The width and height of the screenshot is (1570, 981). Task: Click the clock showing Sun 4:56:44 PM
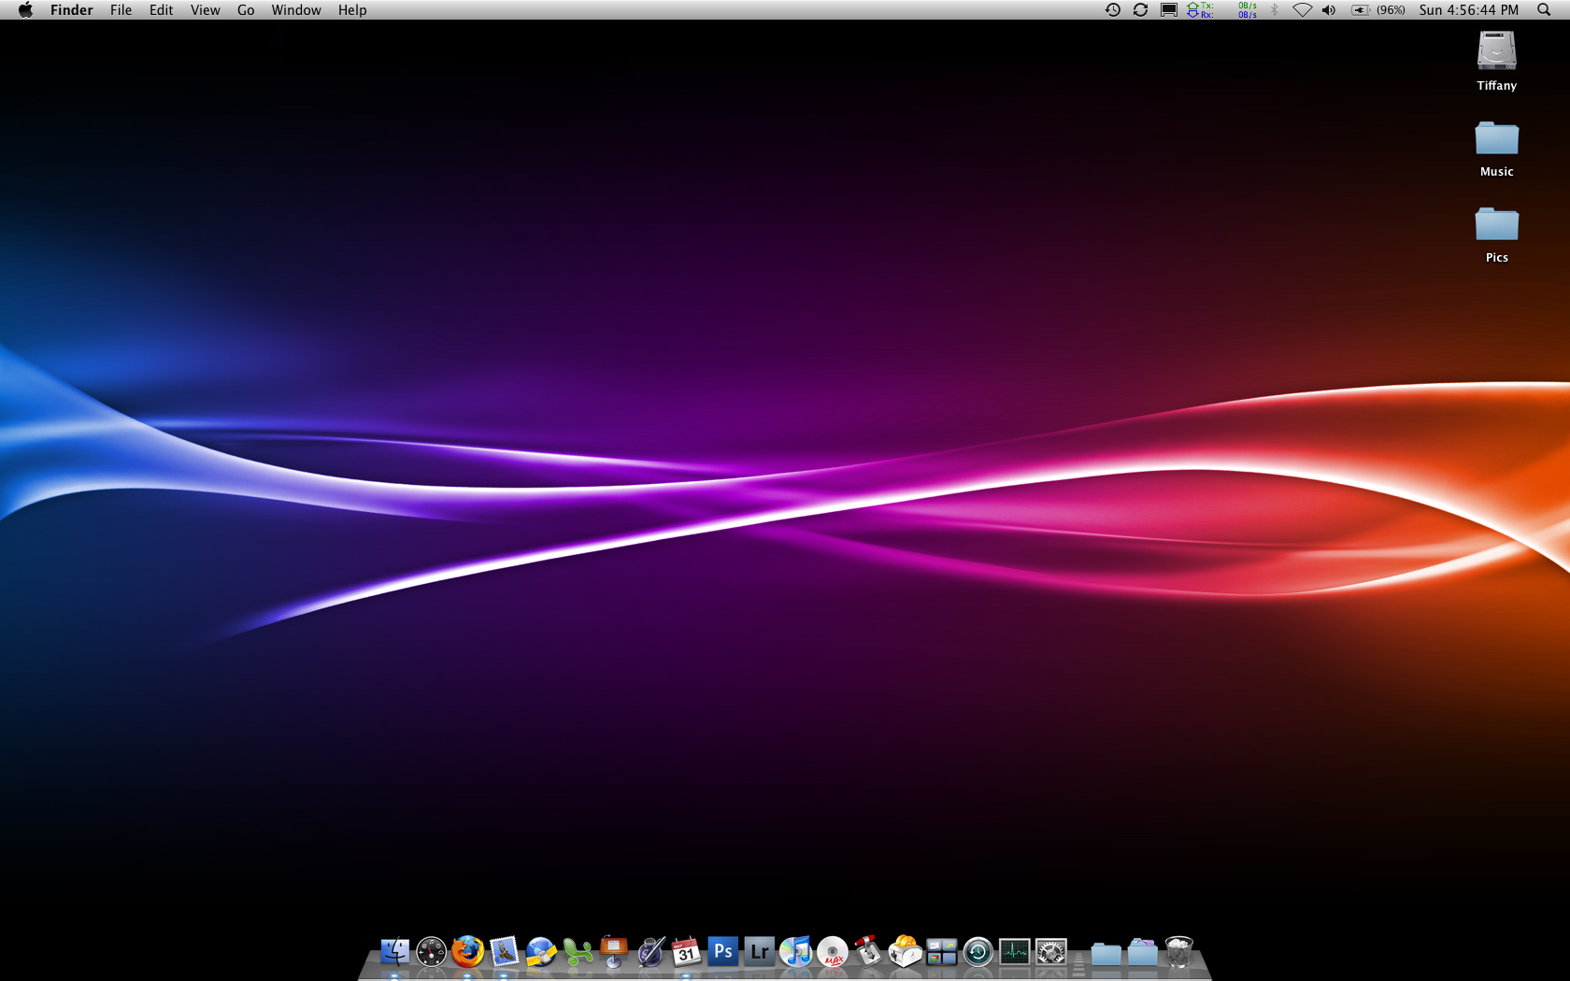pos(1469,10)
